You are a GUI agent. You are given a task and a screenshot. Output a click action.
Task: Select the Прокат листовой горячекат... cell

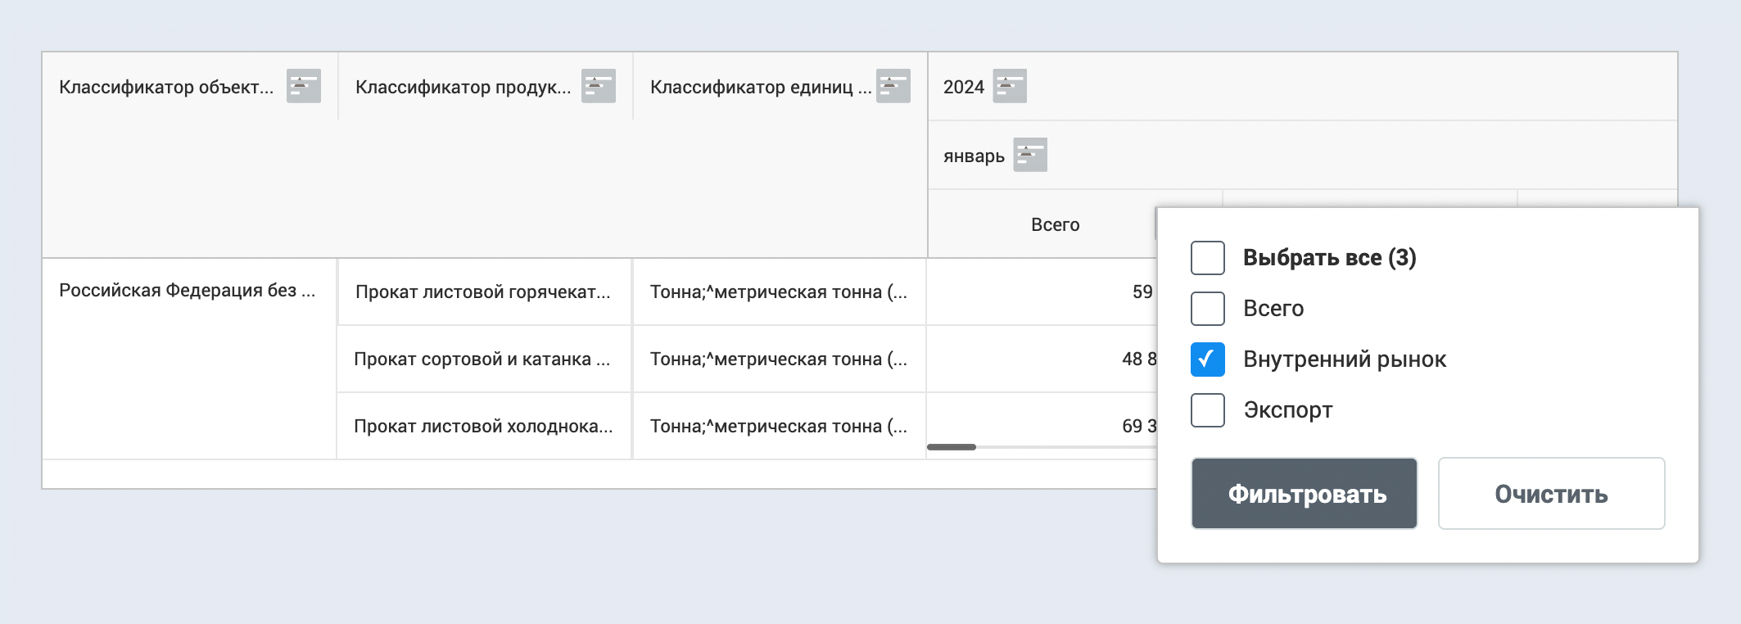[483, 292]
